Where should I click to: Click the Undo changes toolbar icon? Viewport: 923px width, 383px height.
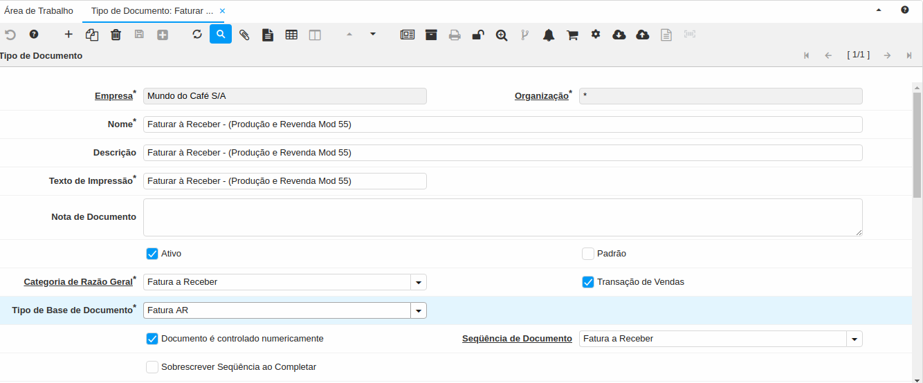(10, 34)
